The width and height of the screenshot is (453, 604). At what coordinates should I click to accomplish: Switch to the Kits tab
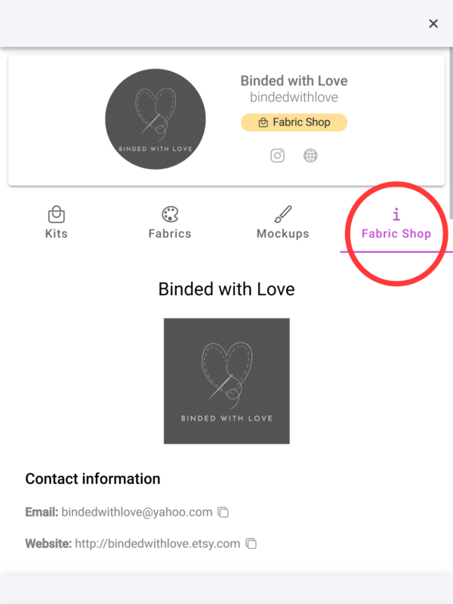pos(56,233)
